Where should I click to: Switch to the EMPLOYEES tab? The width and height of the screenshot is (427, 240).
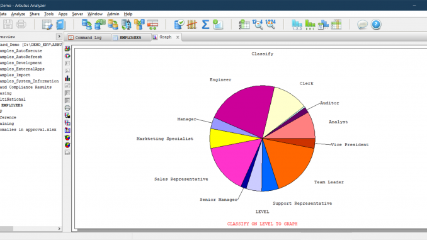[131, 38]
